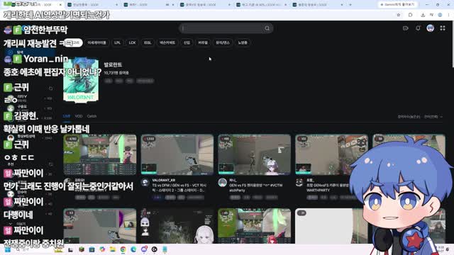Click the search magnifier icon
The image size is (454, 255).
point(267,28)
